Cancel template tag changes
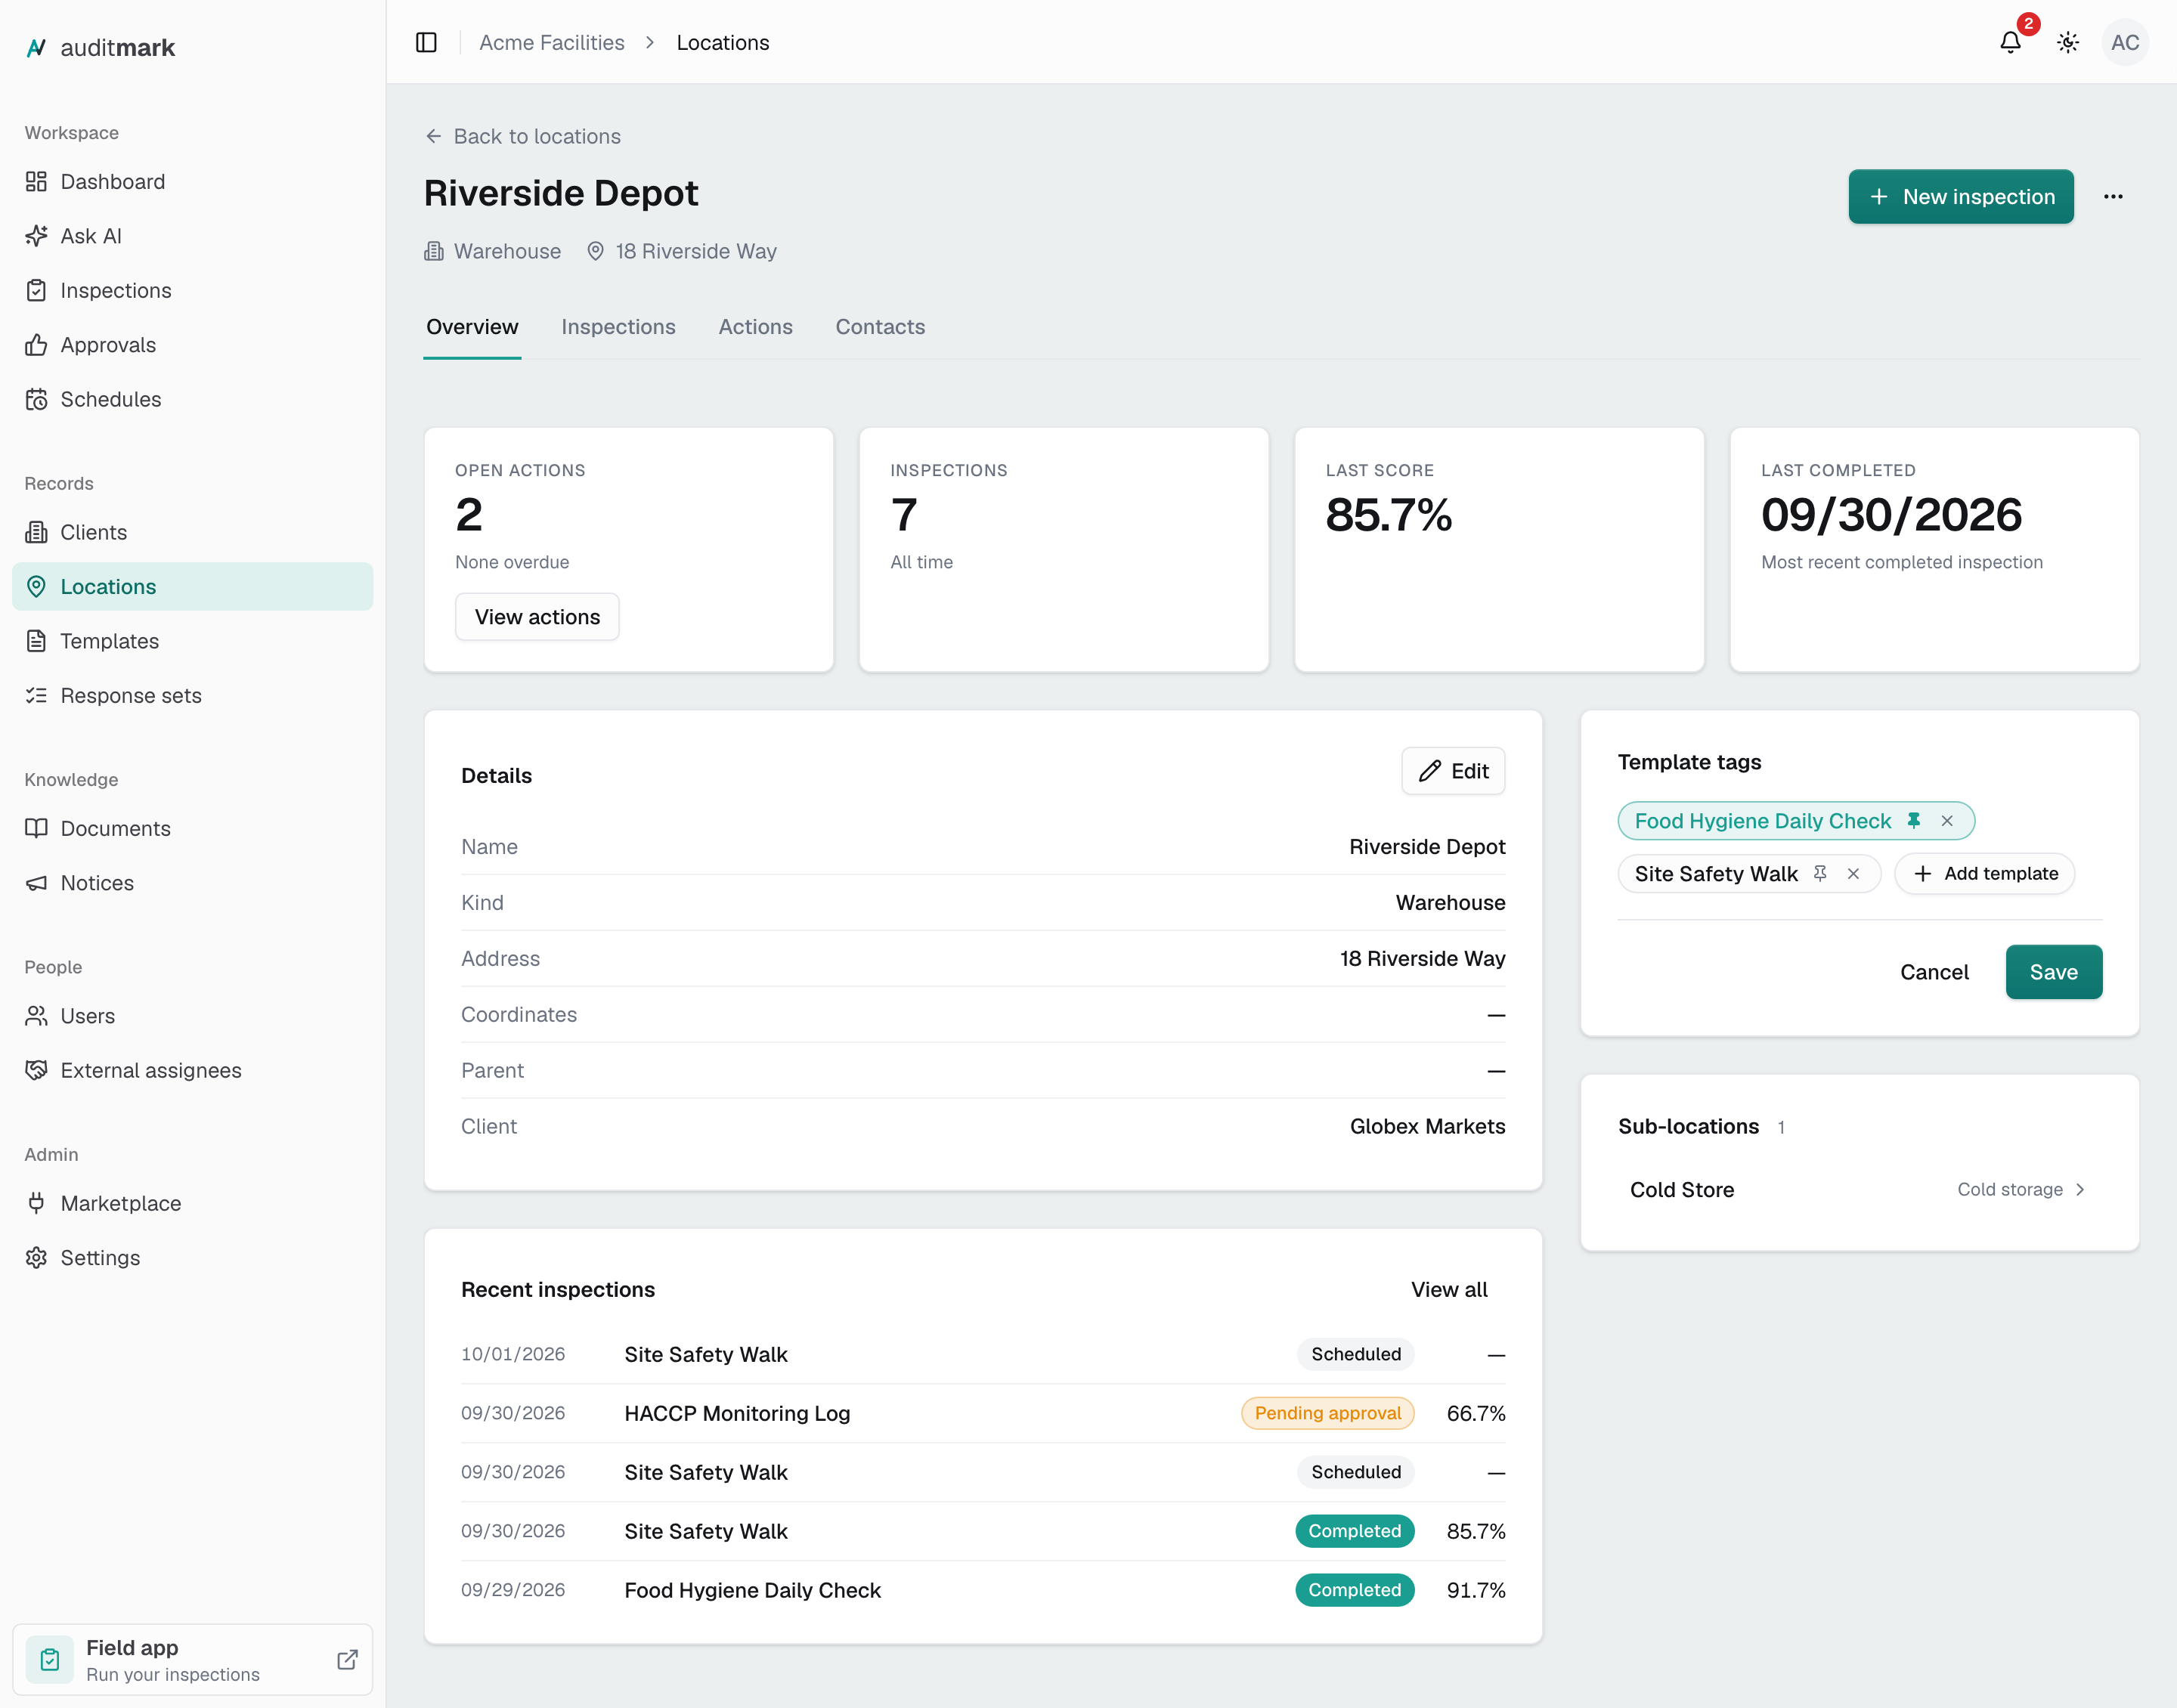 click(1934, 972)
